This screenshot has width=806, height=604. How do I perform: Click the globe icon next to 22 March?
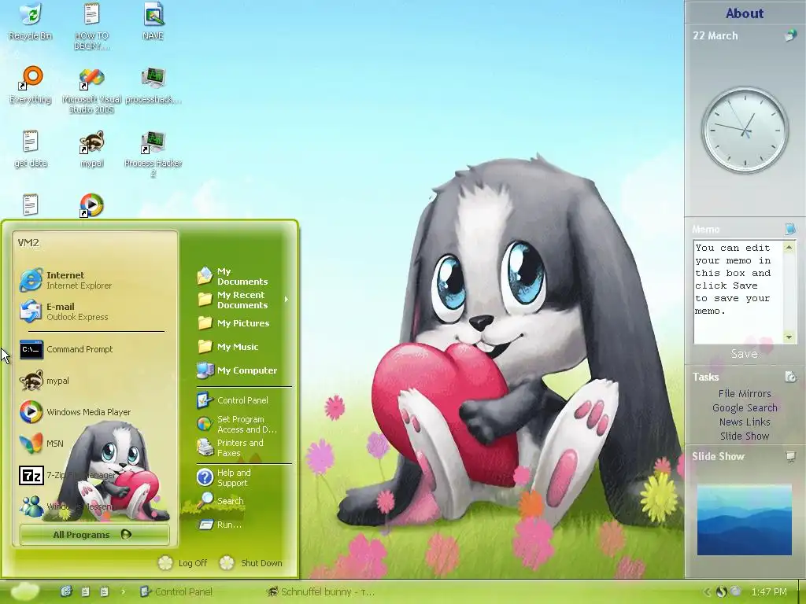click(x=790, y=36)
